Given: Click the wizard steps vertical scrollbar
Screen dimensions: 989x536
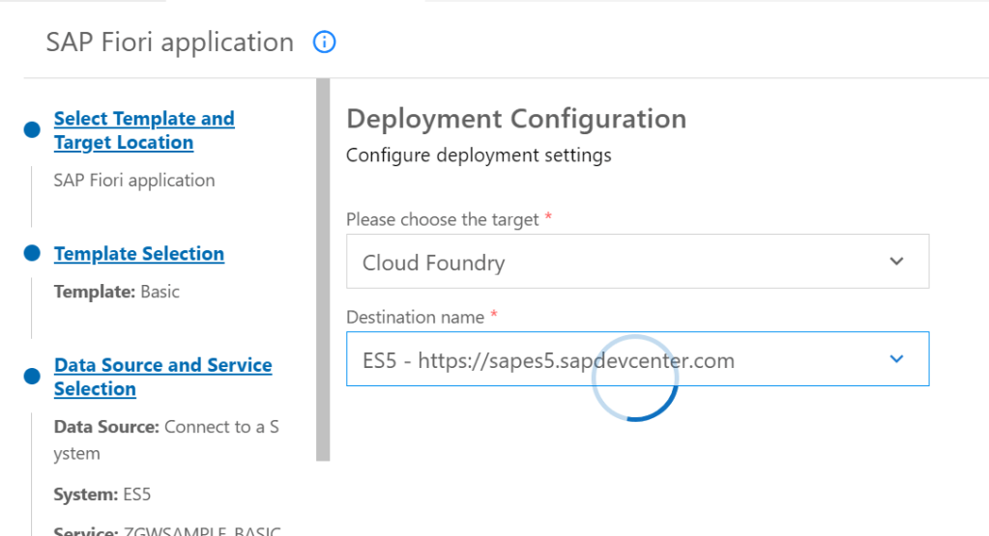Looking at the screenshot, I should (x=323, y=270).
